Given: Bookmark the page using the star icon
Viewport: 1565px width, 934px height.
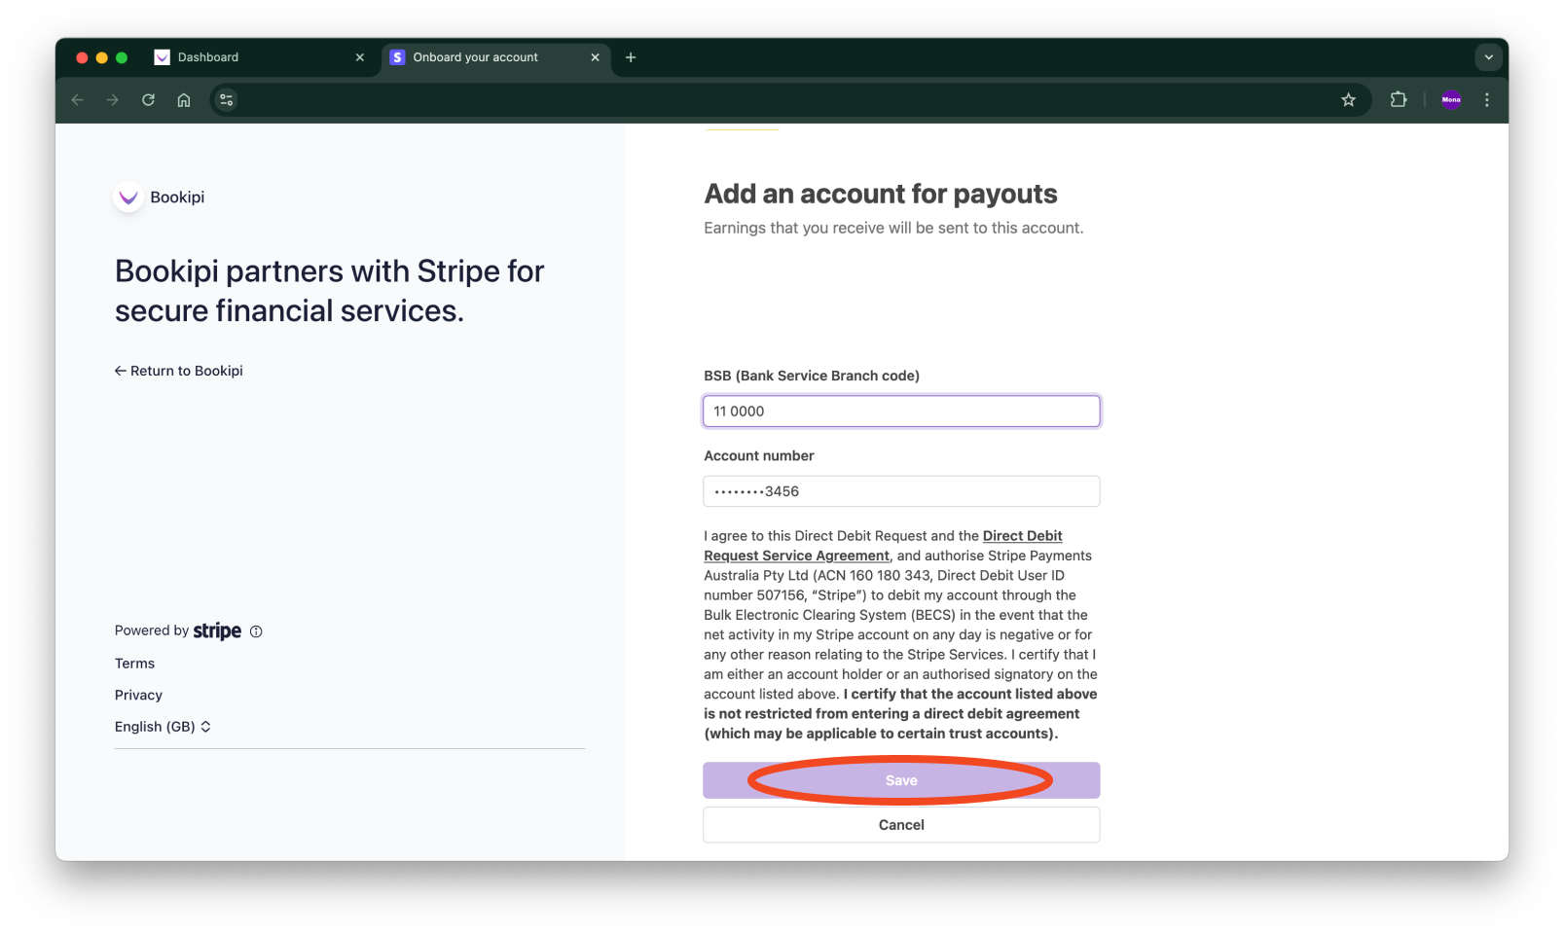Looking at the screenshot, I should 1348,99.
